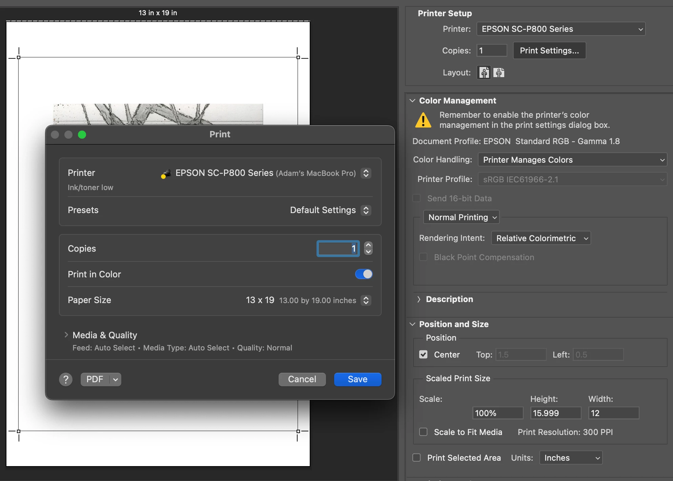The height and width of the screenshot is (481, 673).
Task: Toggle the Print in Color switch
Action: [364, 274]
